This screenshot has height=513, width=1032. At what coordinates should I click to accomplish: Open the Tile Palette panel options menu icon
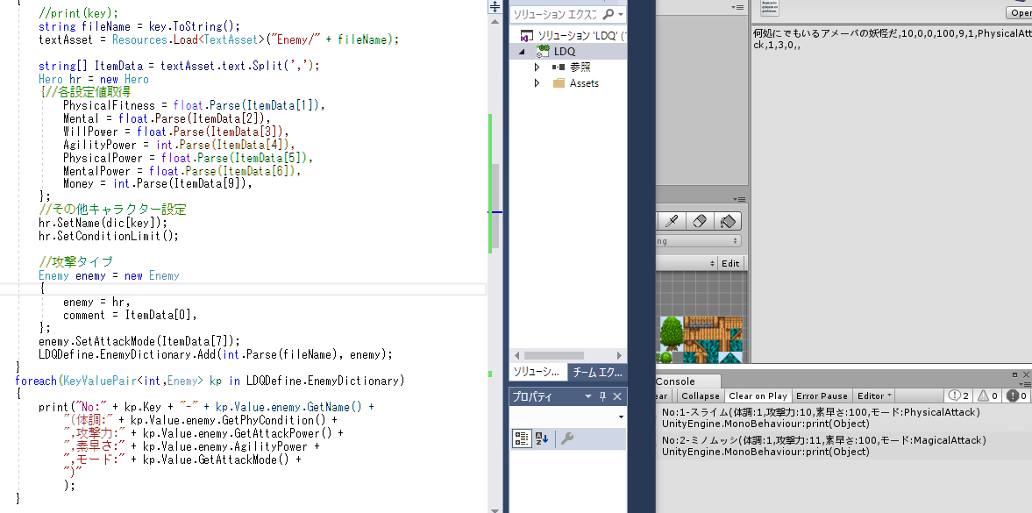tap(740, 199)
